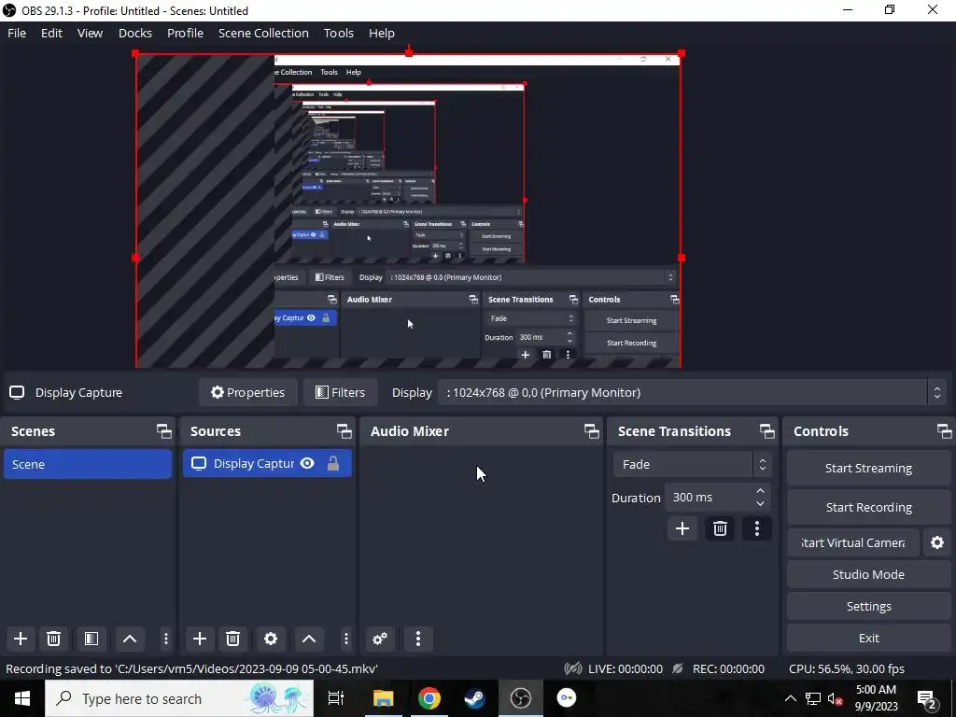Move source up with arrow icon
The height and width of the screenshot is (717, 956).
point(308,639)
